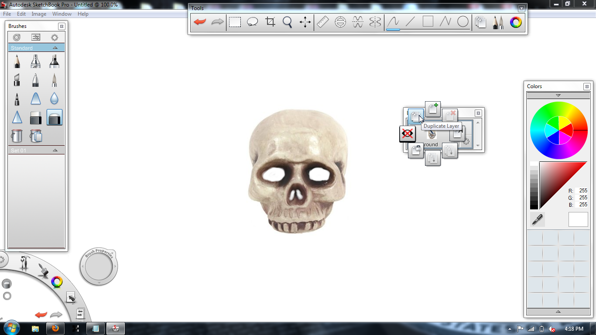Viewport: 596px width, 335px height.
Task: Select the Pencil brush
Action: click(x=17, y=62)
